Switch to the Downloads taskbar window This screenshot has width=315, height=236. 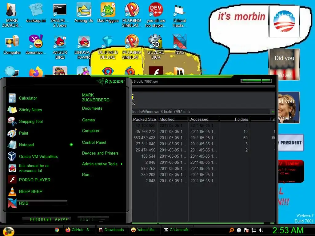coord(112,230)
